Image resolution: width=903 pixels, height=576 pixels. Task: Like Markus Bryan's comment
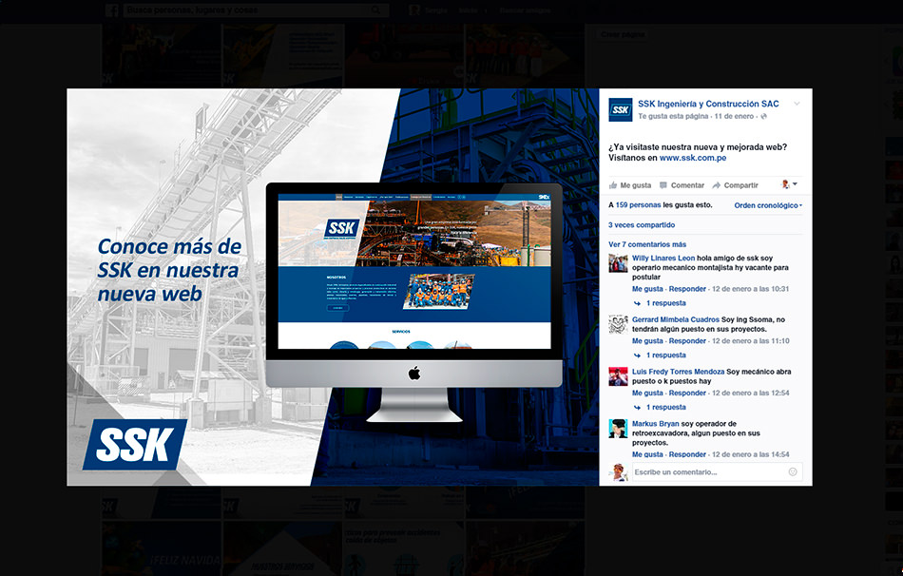(648, 454)
